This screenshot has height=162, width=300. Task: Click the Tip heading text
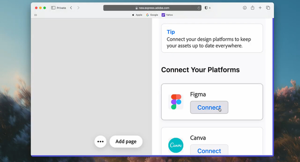point(171,32)
